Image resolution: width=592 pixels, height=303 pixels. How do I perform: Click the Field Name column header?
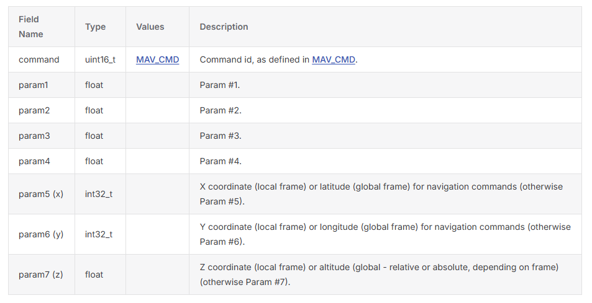point(30,27)
